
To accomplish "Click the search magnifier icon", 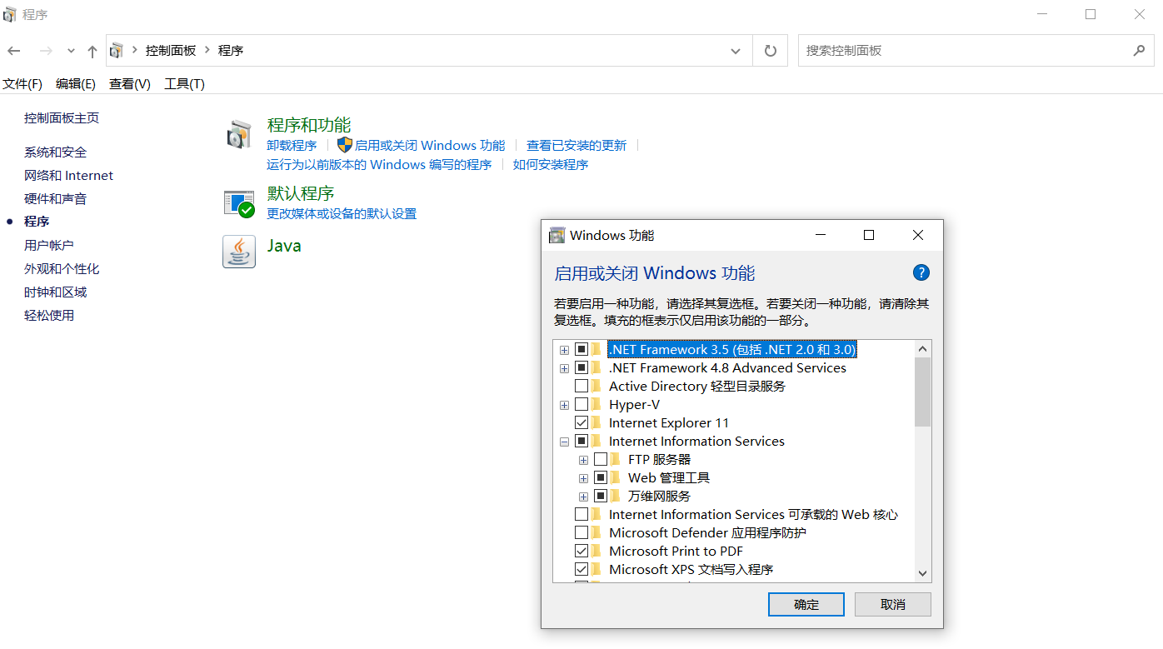I will point(1139,51).
